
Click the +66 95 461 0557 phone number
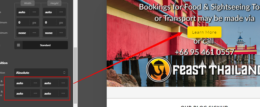[x=205, y=52]
